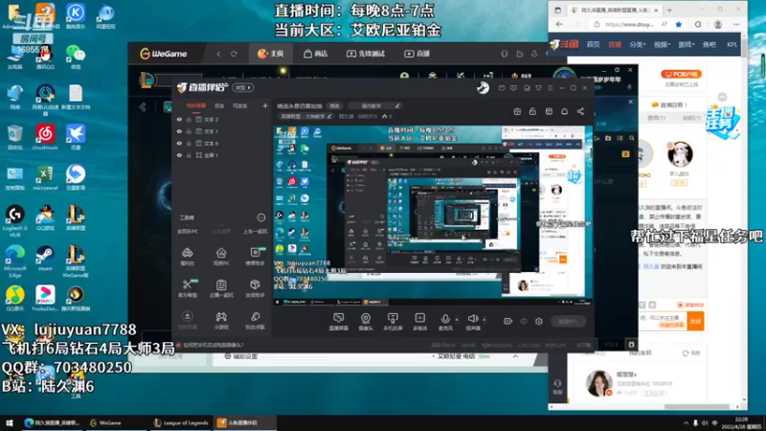
Task: Expand the system tray hidden icons arrow
Action: 686,423
